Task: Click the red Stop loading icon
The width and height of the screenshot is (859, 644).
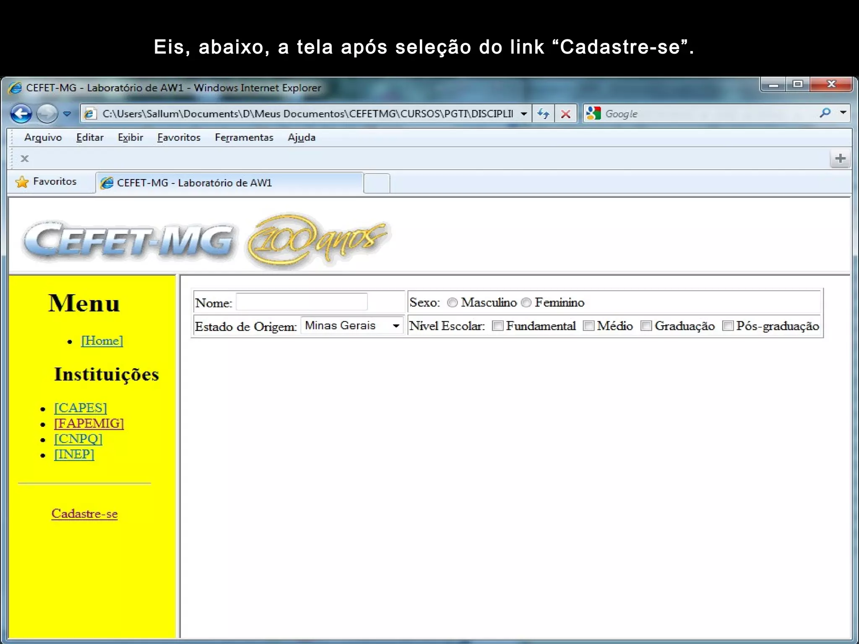Action: pos(565,114)
